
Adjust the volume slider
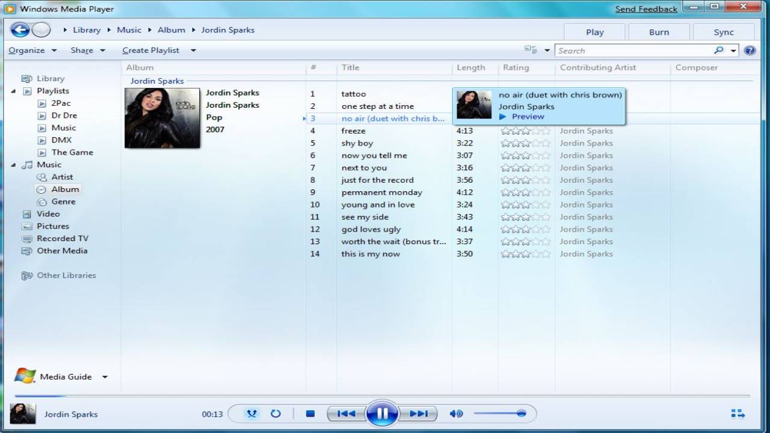(500, 413)
